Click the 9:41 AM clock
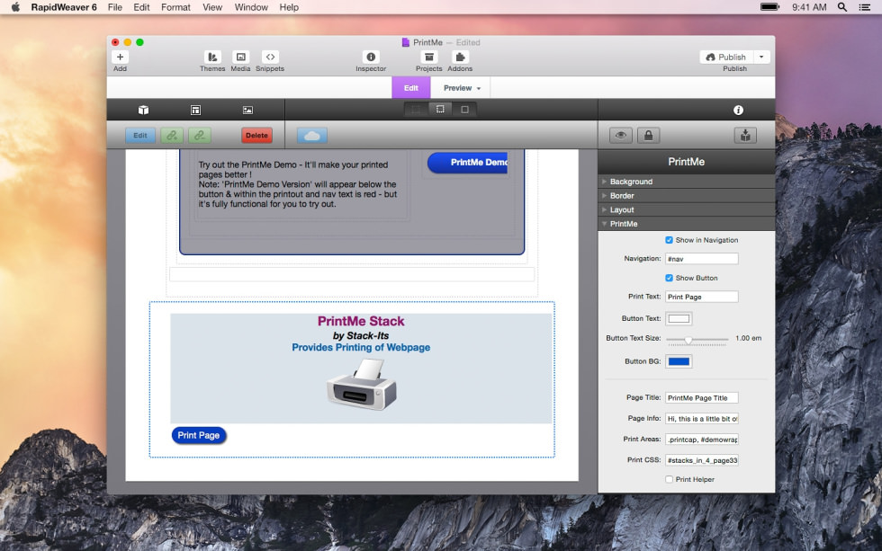This screenshot has height=551, width=882. point(809,7)
